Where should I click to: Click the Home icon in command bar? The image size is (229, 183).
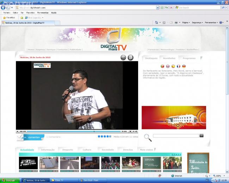[x=156, y=23]
